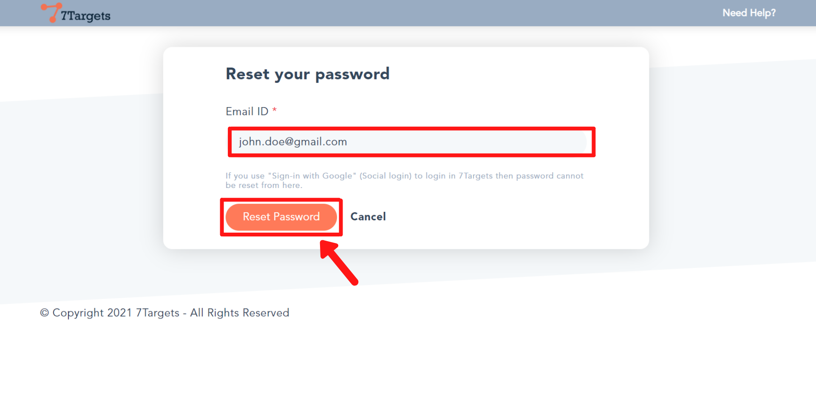The height and width of the screenshot is (404, 816).
Task: Click "be reset from here." helper line
Action: (x=264, y=185)
